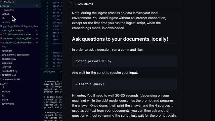This screenshot has height=121, width=215.
Task: Click the '> Enter a query:' code block
Action: coord(124,84)
